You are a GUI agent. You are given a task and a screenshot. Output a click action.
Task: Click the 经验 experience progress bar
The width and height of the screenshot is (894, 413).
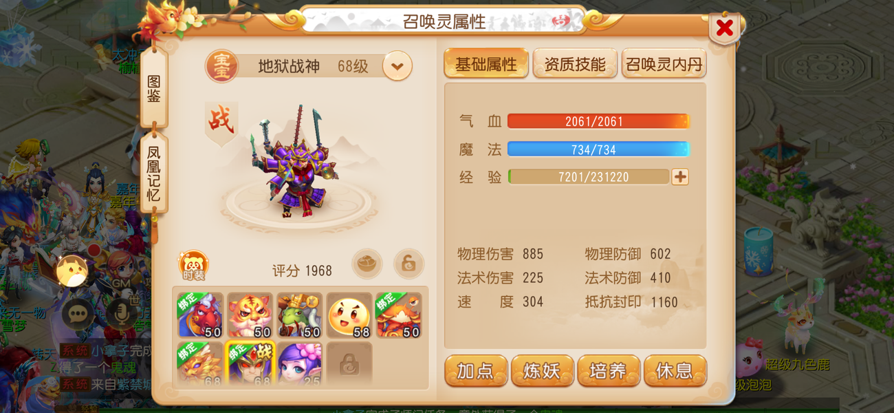click(589, 177)
